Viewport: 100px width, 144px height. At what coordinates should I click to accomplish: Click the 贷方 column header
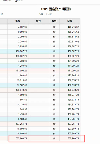[x=39, y=21]
